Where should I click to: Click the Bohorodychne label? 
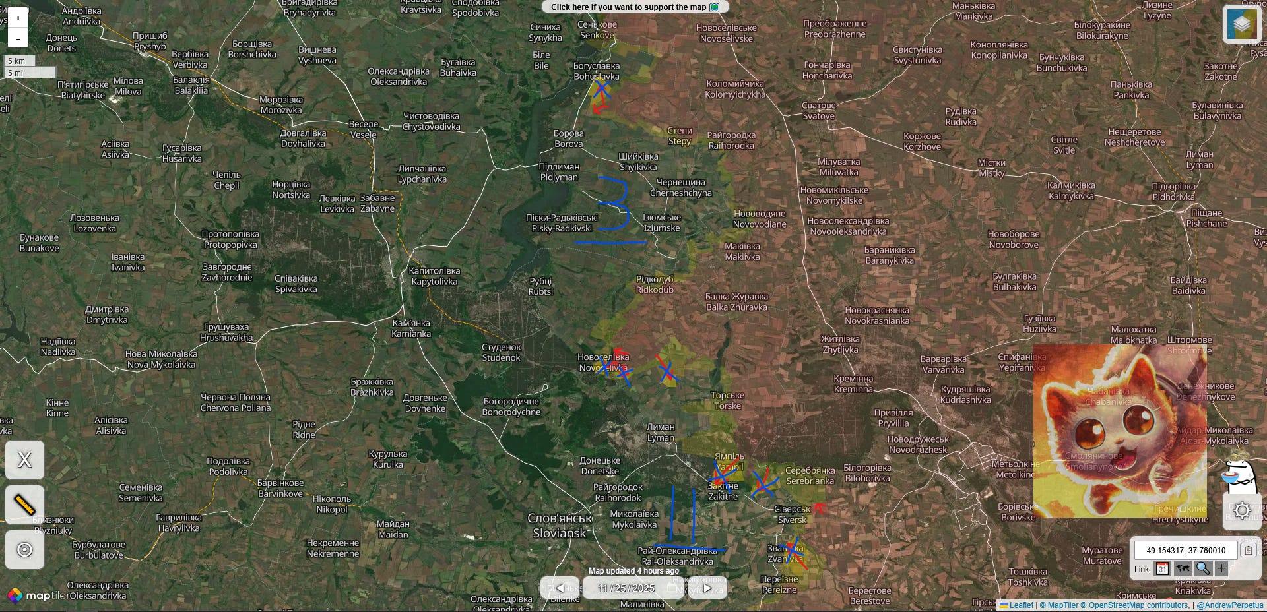tap(511, 406)
